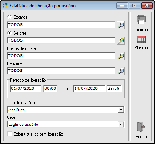This screenshot has width=155, height=144.
Task: Click the Exames TODOS text field
Action: point(61,25)
